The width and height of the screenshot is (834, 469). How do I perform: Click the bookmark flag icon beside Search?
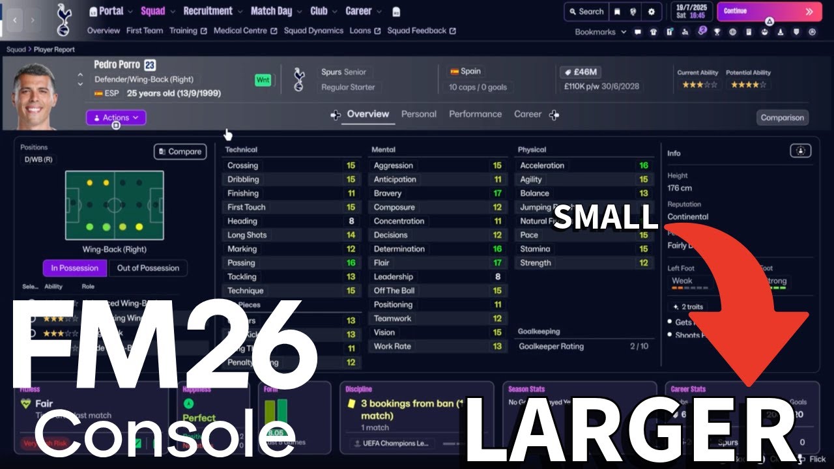(617, 12)
